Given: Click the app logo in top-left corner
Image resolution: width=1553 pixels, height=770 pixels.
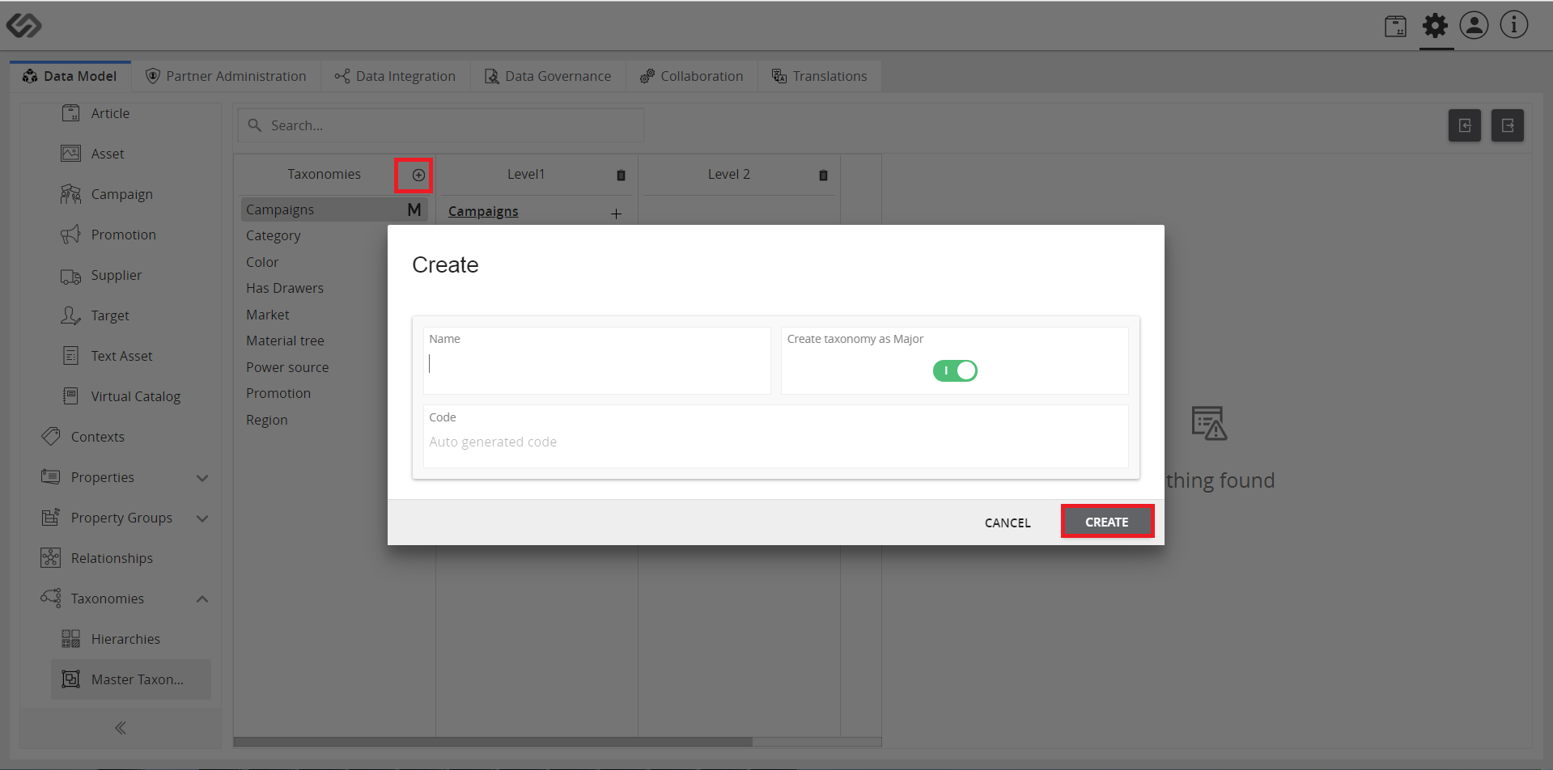Looking at the screenshot, I should click(23, 25).
